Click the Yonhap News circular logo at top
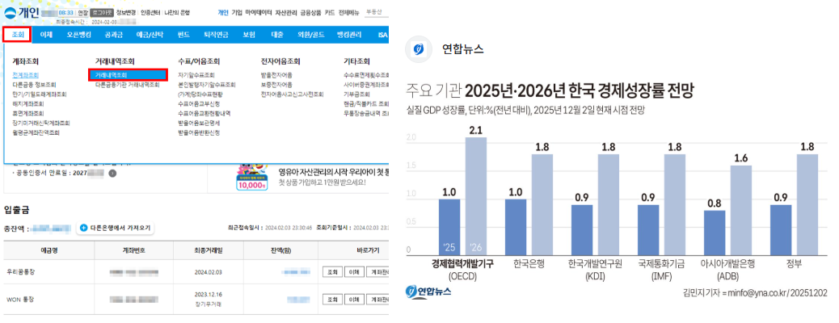The width and height of the screenshot is (839, 323). point(418,49)
